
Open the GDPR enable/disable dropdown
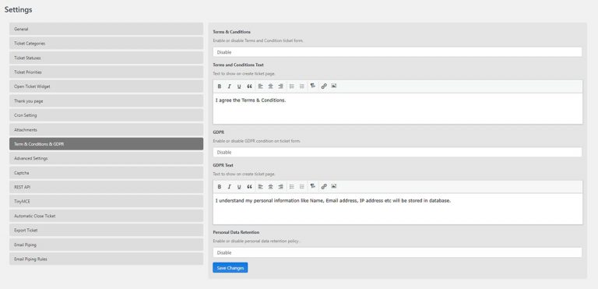tap(397, 153)
